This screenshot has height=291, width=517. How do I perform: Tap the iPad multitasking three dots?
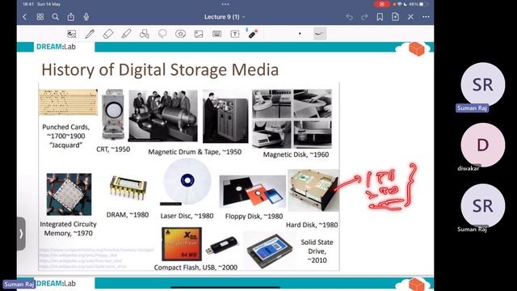(225, 4)
